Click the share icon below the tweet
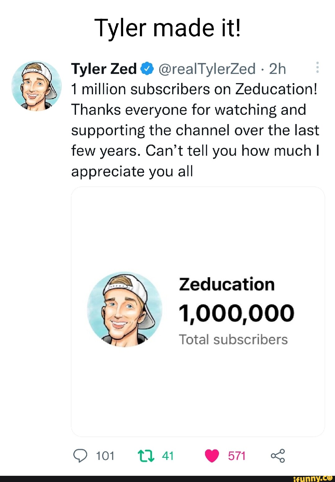Screen dimensions: 335x482 (278, 456)
